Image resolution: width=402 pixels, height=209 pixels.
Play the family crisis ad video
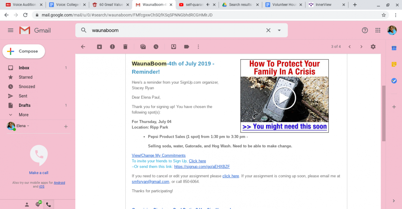[x=285, y=98]
